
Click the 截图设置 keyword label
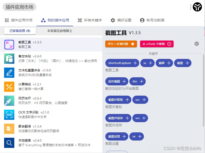114,136
